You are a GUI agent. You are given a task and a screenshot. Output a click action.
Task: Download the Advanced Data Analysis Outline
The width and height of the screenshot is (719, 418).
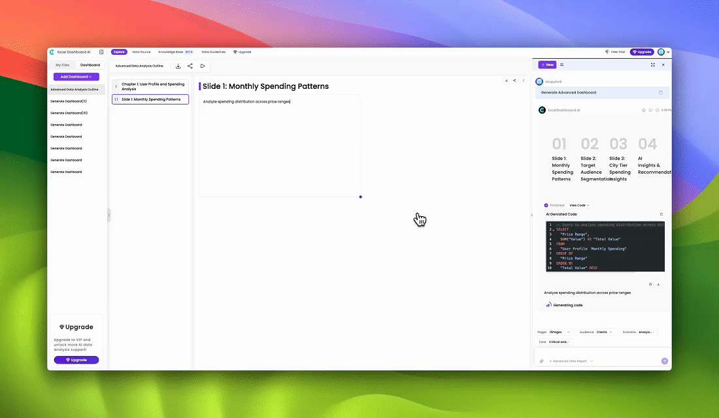[x=178, y=66]
